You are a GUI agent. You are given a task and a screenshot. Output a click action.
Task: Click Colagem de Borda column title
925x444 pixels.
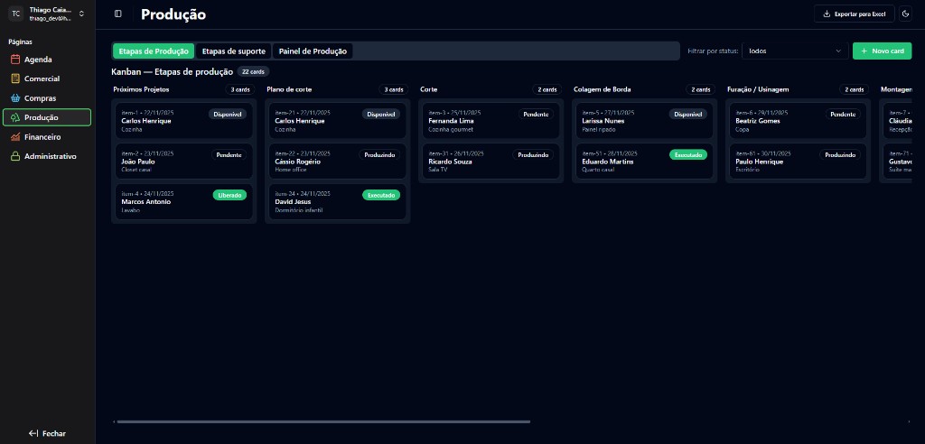point(603,89)
